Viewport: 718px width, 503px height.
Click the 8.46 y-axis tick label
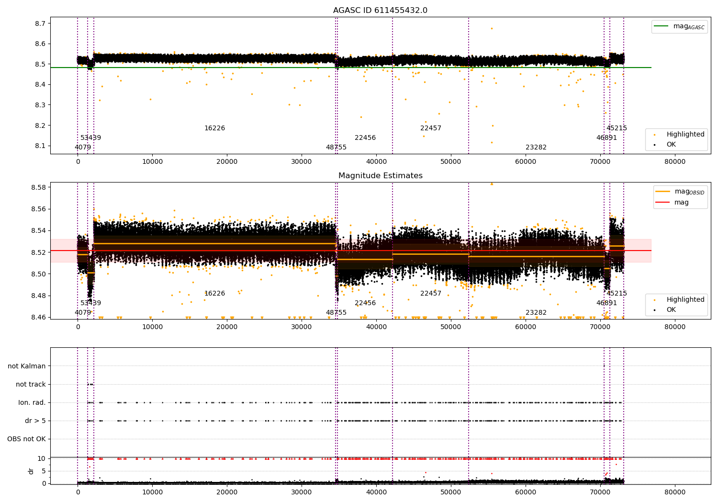(x=39, y=317)
